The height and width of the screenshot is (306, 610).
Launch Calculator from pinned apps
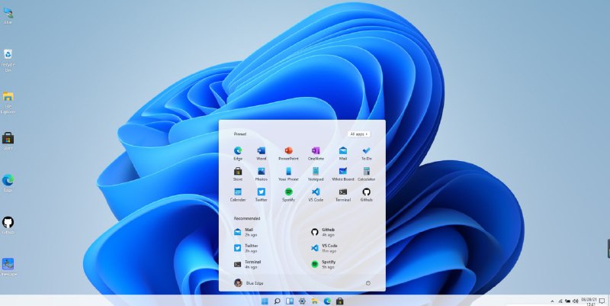point(366,174)
